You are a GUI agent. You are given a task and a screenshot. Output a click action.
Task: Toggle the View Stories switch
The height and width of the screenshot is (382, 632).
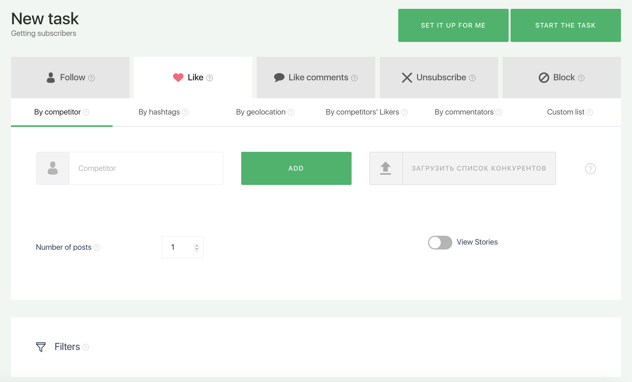[x=440, y=242]
